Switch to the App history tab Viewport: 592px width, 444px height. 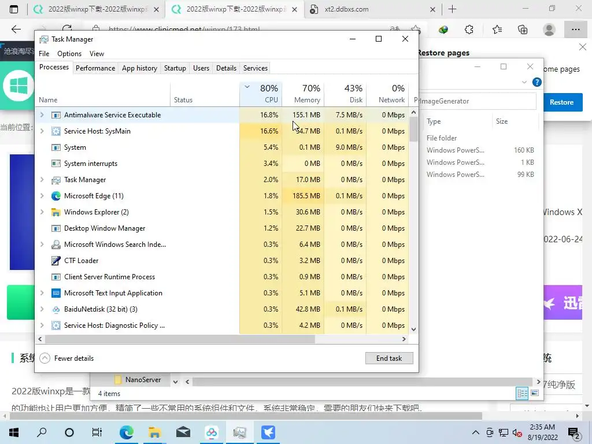pyautogui.click(x=139, y=68)
